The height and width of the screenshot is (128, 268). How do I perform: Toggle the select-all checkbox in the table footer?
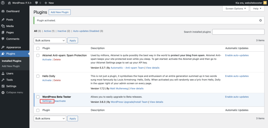tap(38, 110)
